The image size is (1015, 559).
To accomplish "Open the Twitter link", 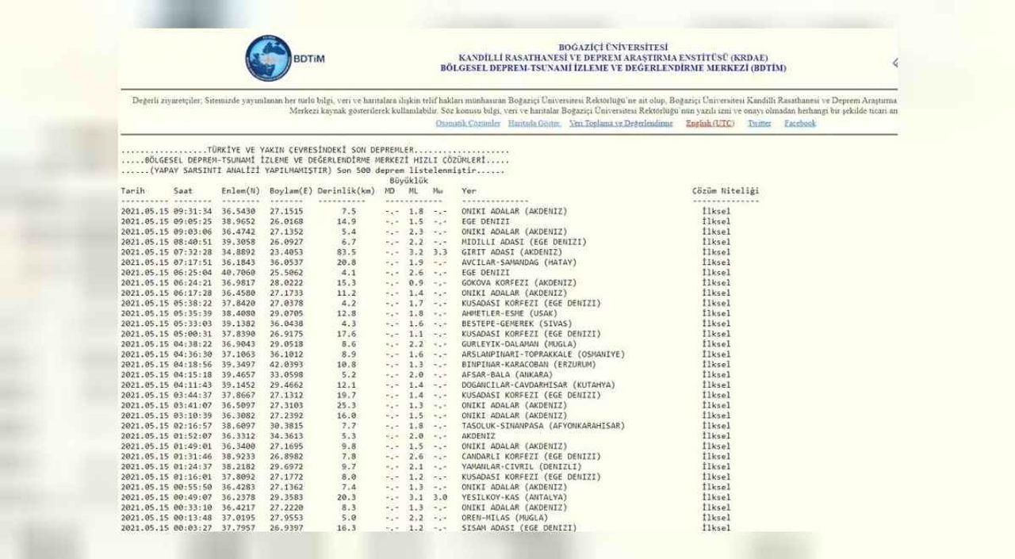I will [x=759, y=123].
